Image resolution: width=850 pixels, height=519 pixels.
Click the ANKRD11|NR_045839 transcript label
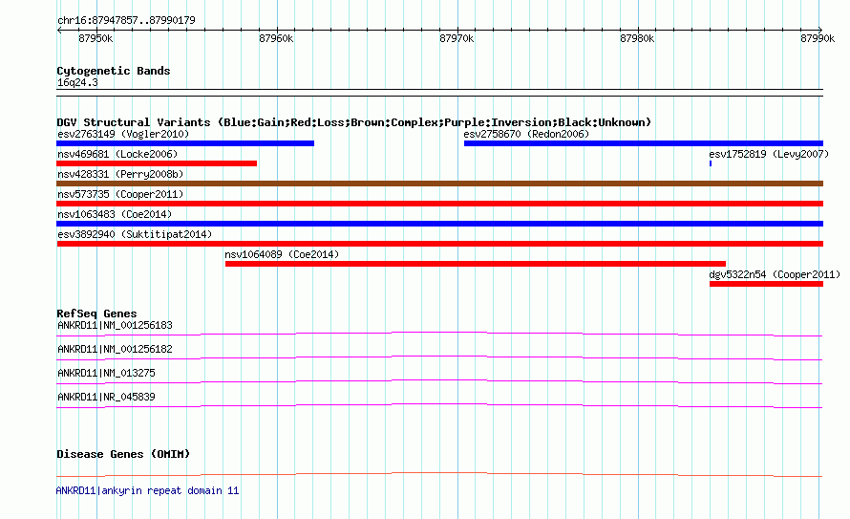(x=106, y=397)
